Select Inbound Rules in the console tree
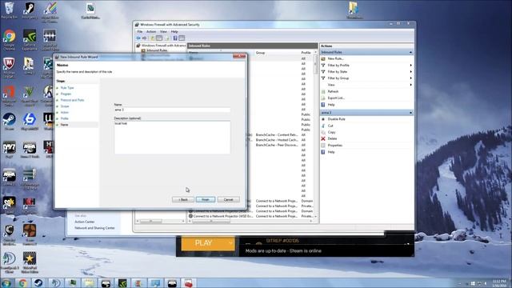Image resolution: width=512 pixels, height=288 pixels. (157, 50)
